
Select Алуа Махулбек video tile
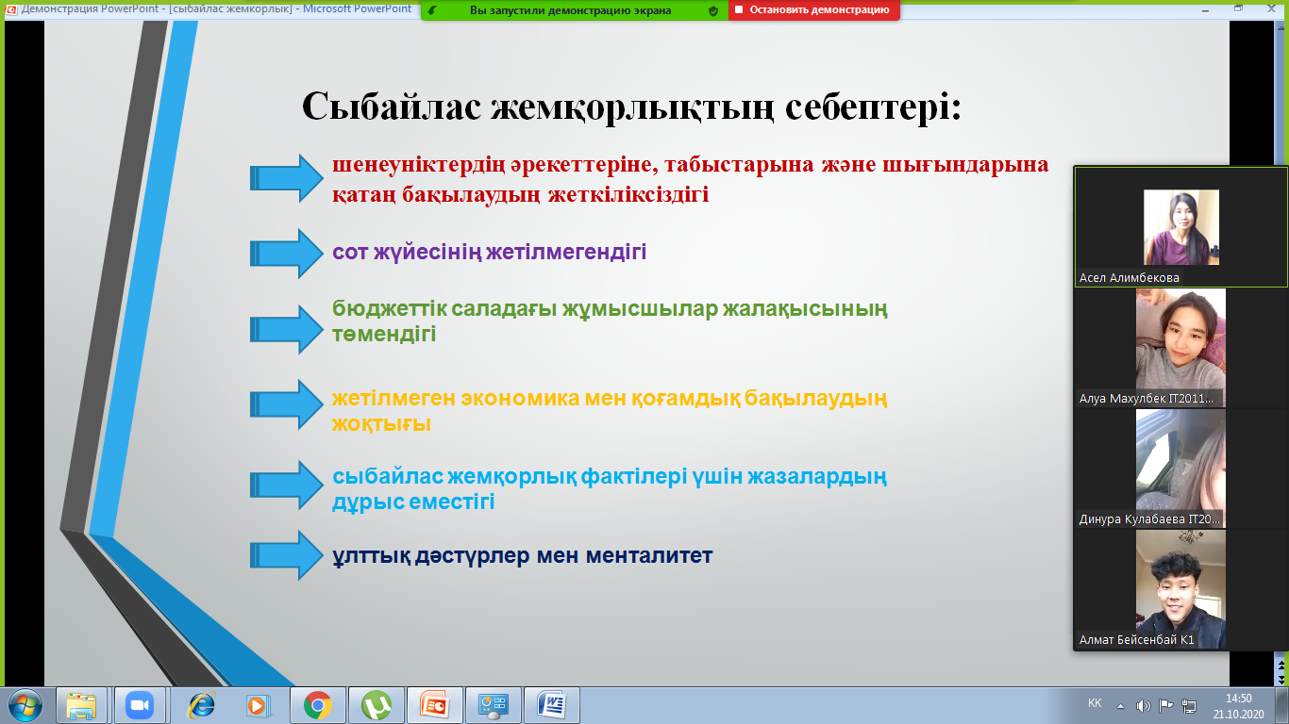coord(1180,347)
